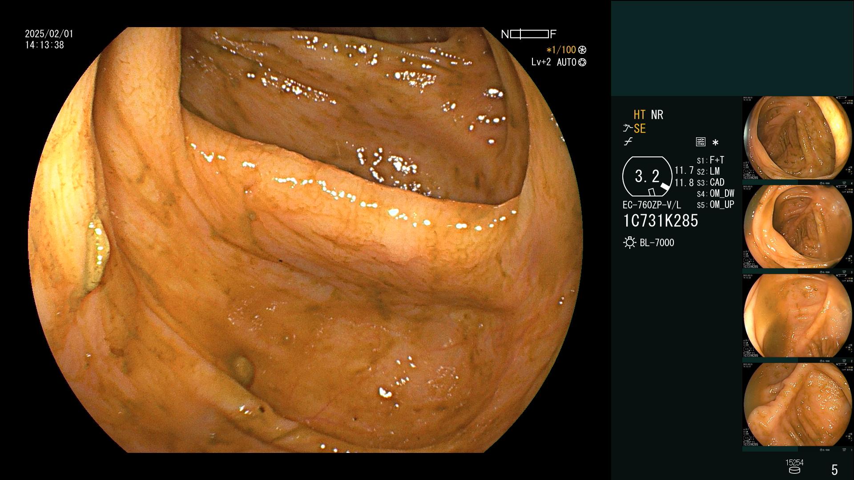Viewport: 854px width, 480px height.
Task: Click the BL-7000 light source label
Action: pyautogui.click(x=657, y=243)
